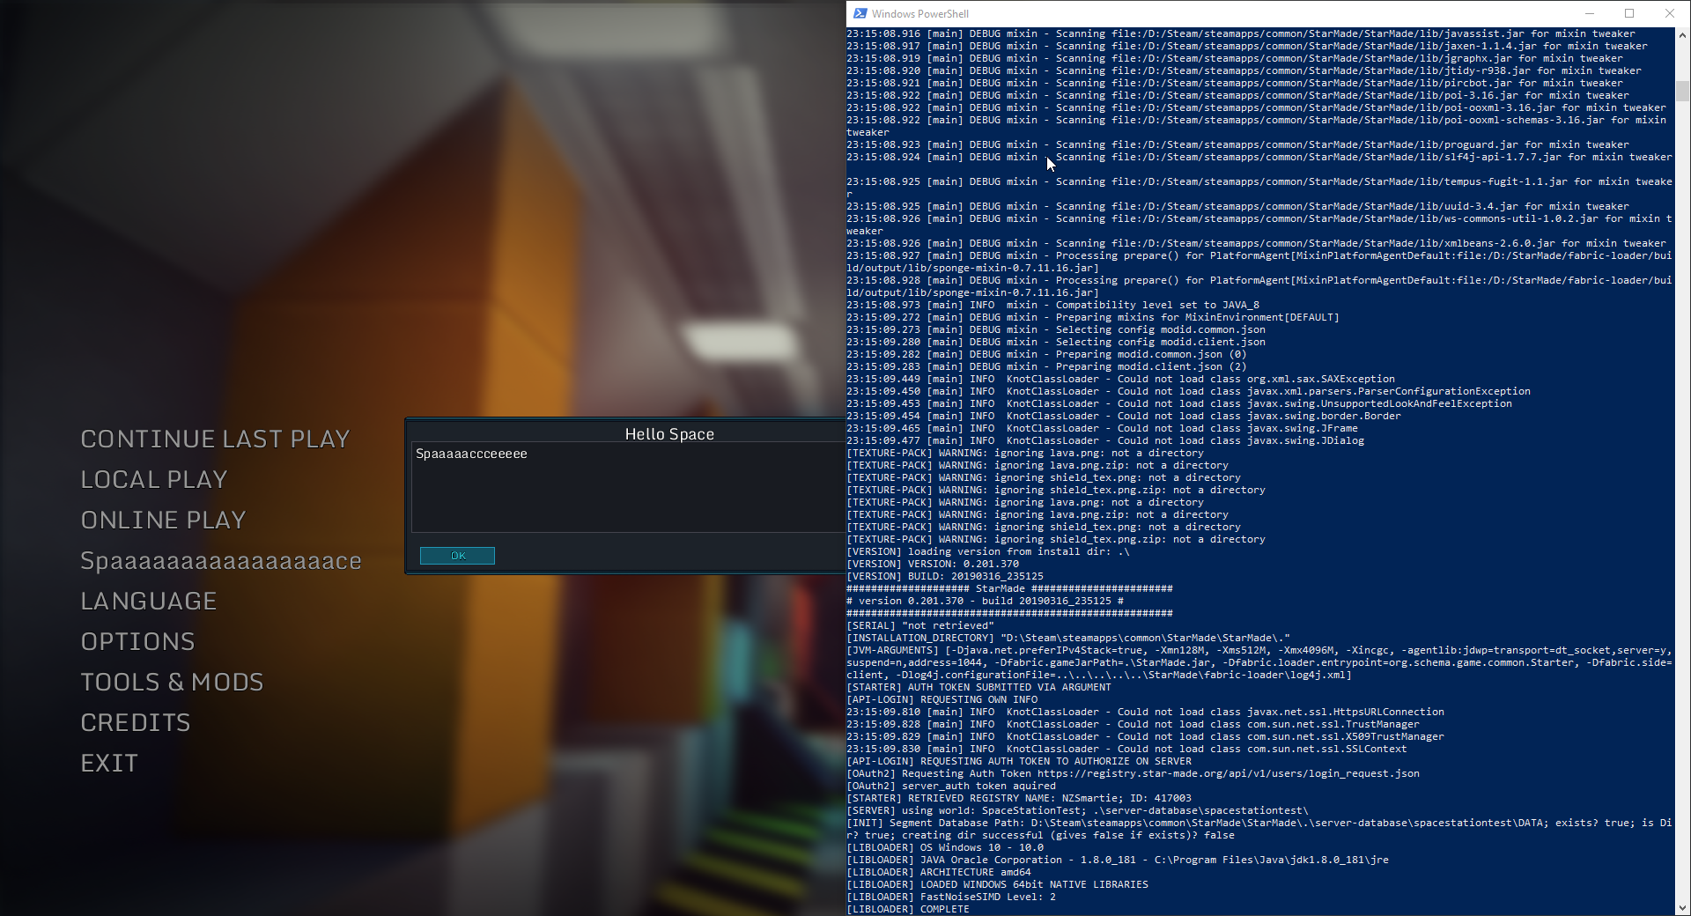The height and width of the screenshot is (916, 1691).
Task: Open the Local Play menu
Action: tap(154, 480)
